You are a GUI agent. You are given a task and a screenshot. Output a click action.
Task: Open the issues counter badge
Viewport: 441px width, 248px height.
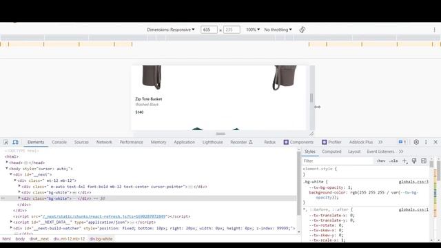(x=402, y=142)
